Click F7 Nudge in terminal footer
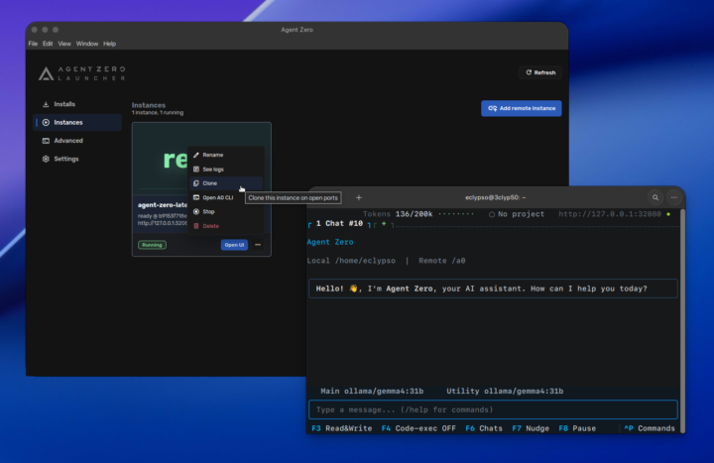Screen dimensions: 714x463 531,428
